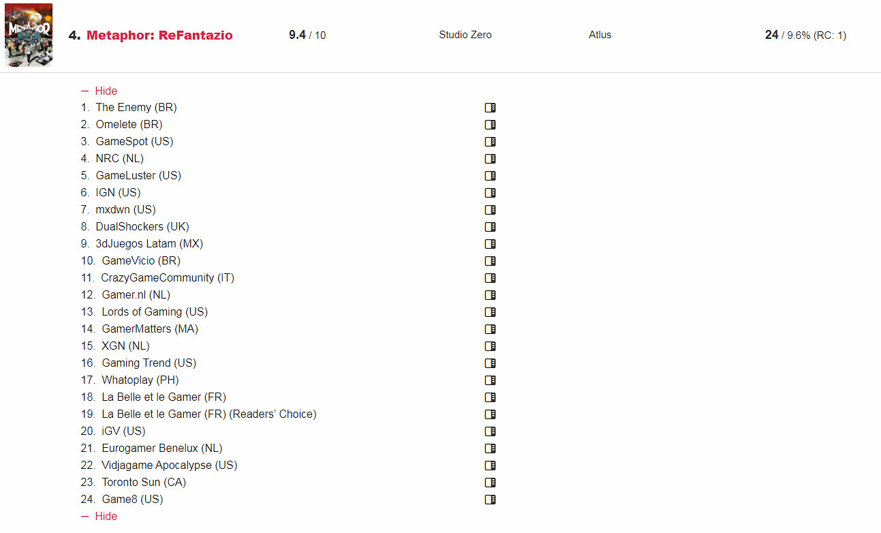The height and width of the screenshot is (533, 881).
Task: Click the Metaphor: ReFantazio cover thumbnail
Action: click(29, 35)
